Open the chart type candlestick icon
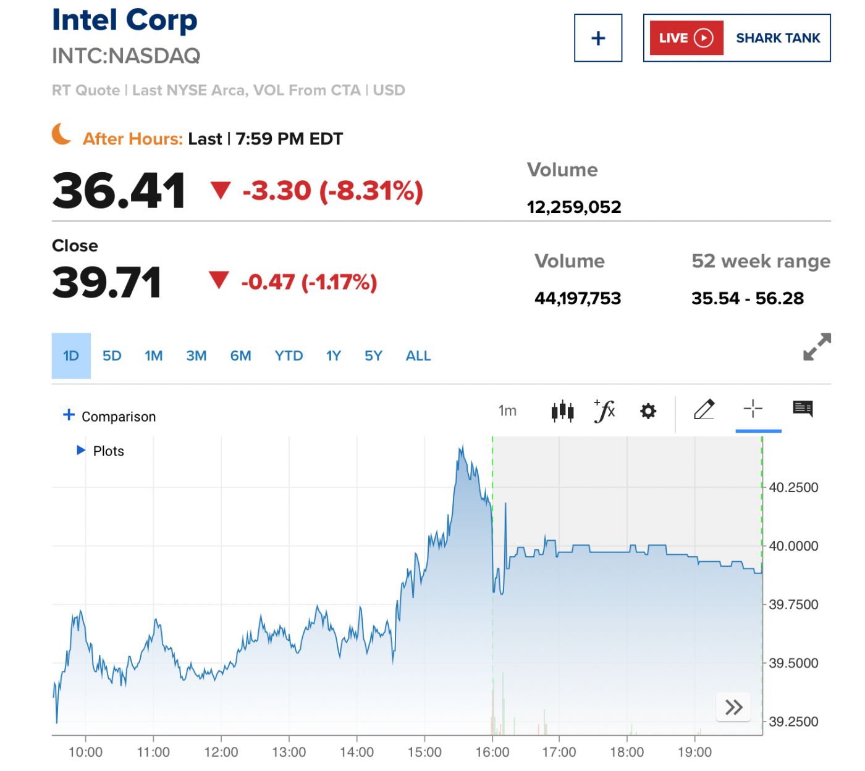Viewport: 865px width, 771px height. pos(562,411)
